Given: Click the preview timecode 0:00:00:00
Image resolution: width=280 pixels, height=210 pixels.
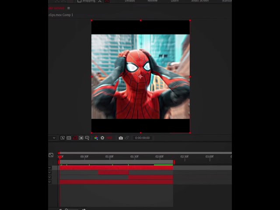Looking at the screenshot, I should tap(142, 138).
